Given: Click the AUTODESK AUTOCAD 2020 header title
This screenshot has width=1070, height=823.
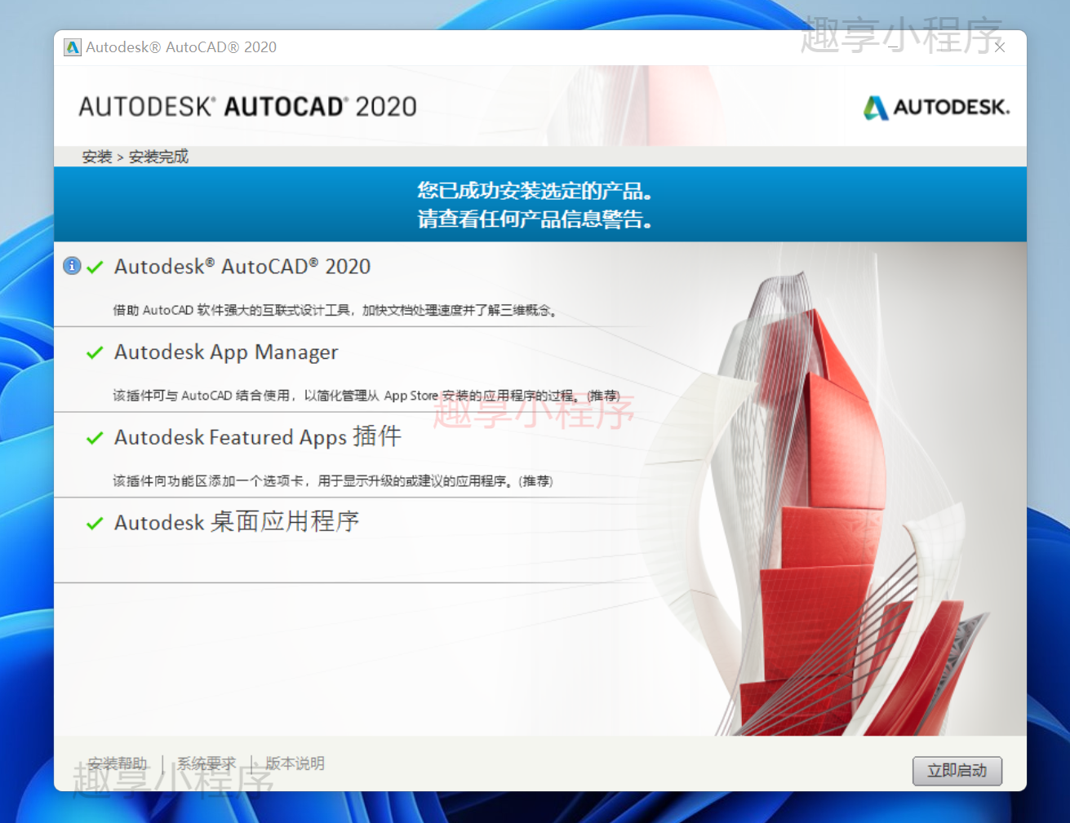Looking at the screenshot, I should pos(247,107).
